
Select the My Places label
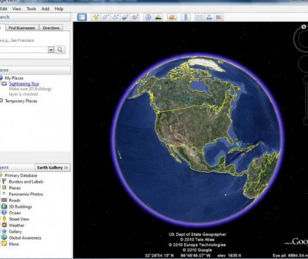[14, 78]
